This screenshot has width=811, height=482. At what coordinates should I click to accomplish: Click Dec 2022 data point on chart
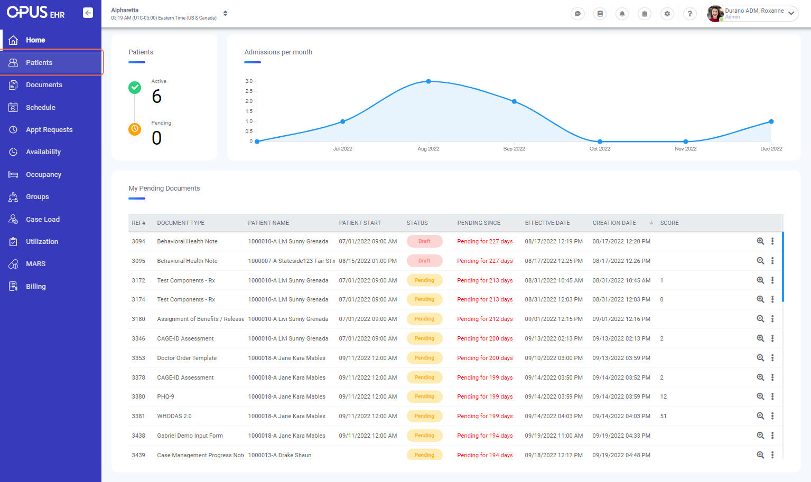[x=771, y=121]
